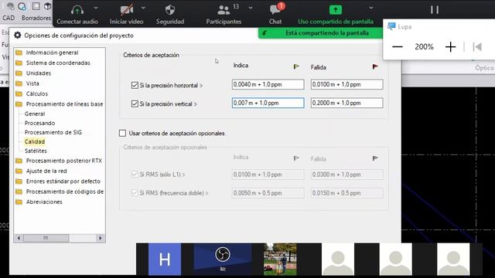Click the Unidades folder icon
Image resolution: width=495 pixels, height=278 pixels.
point(19,73)
